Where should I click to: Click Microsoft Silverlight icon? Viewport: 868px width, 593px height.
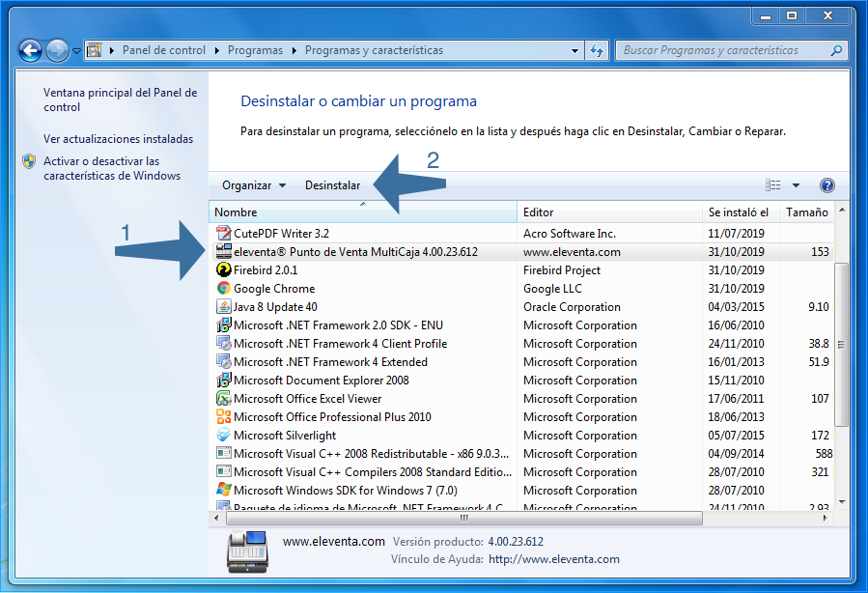point(224,435)
